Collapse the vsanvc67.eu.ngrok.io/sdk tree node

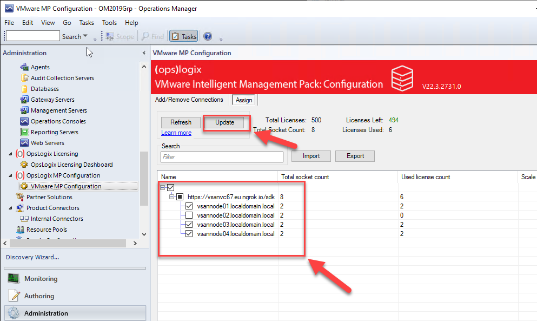(x=172, y=196)
